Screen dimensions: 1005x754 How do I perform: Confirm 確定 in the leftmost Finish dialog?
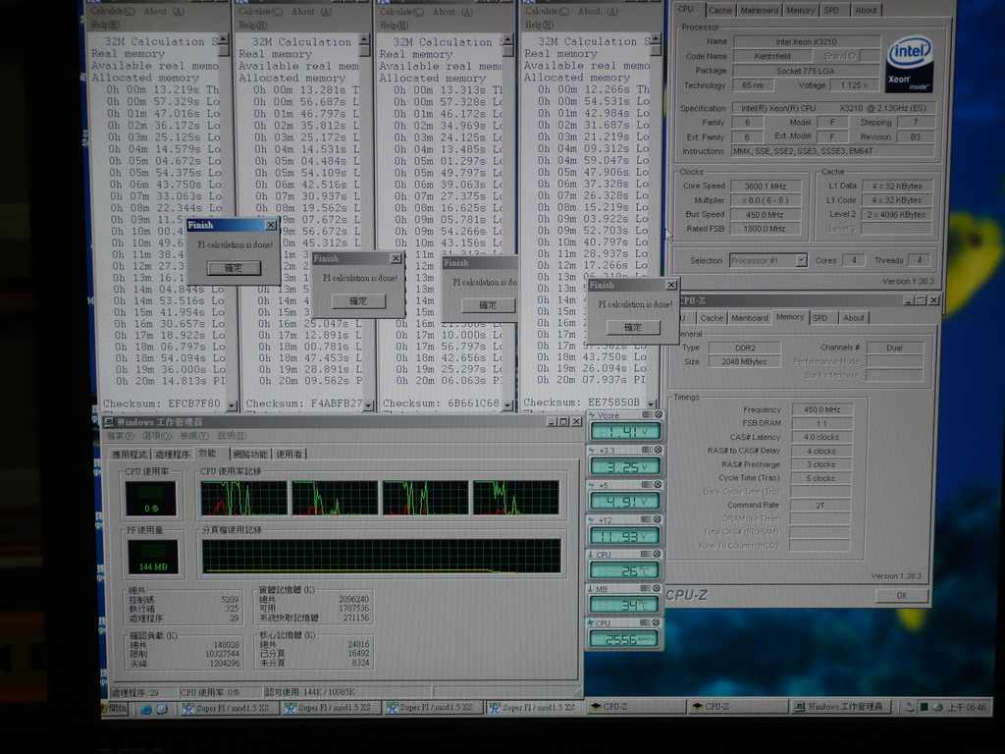tap(234, 268)
